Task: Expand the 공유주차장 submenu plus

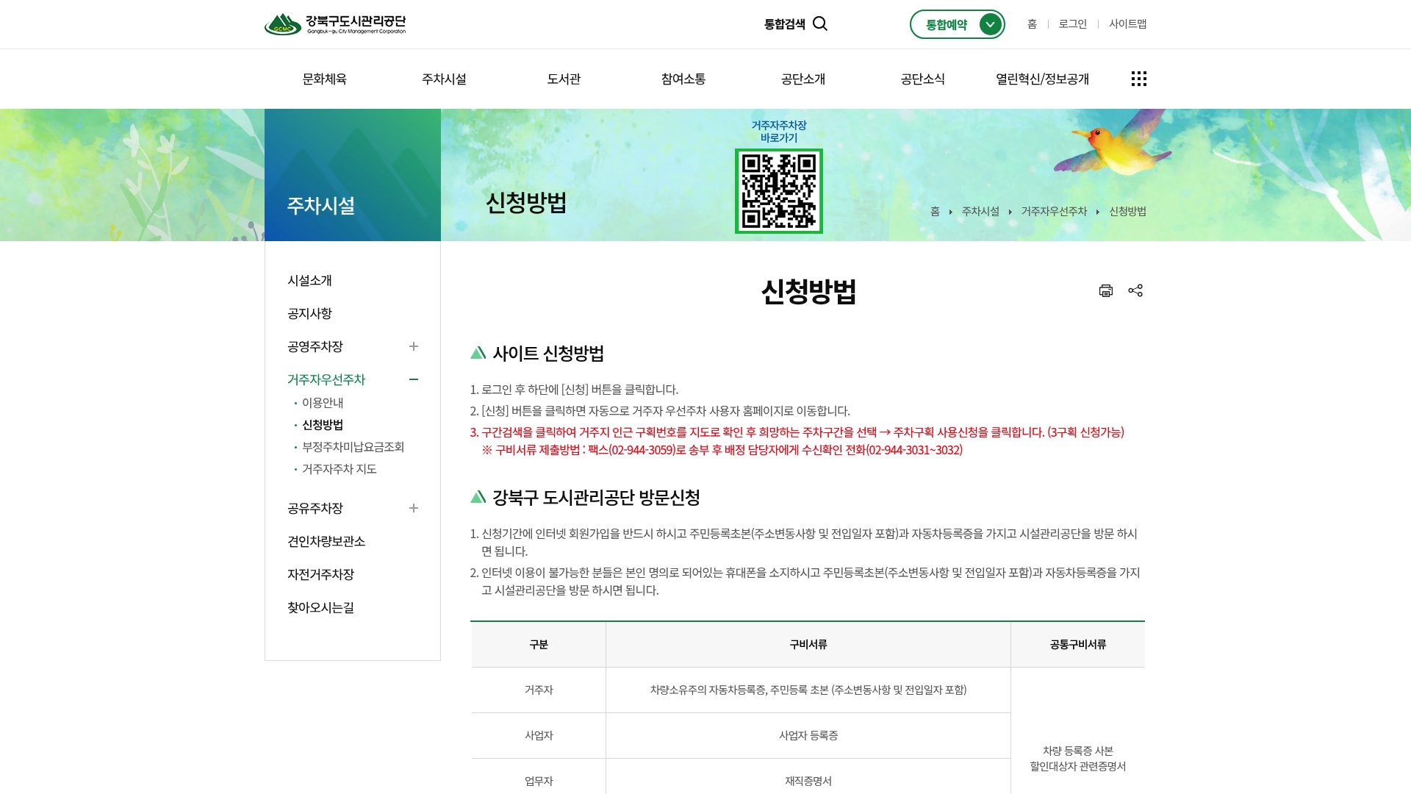Action: (x=414, y=508)
